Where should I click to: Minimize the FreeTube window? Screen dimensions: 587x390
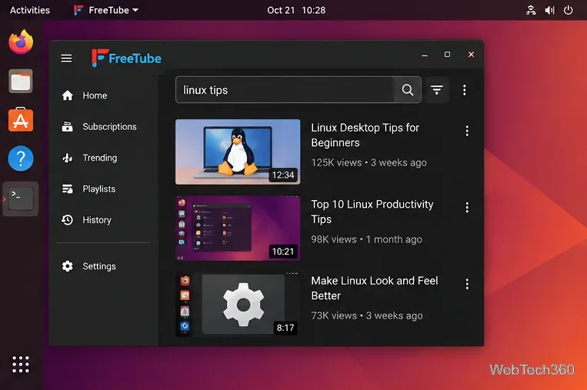425,55
